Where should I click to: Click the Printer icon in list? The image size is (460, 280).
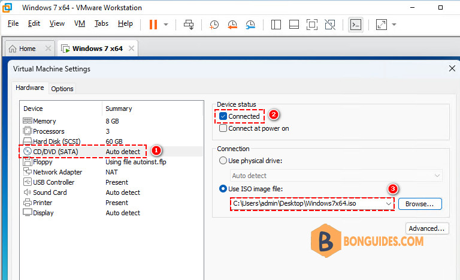coord(28,203)
